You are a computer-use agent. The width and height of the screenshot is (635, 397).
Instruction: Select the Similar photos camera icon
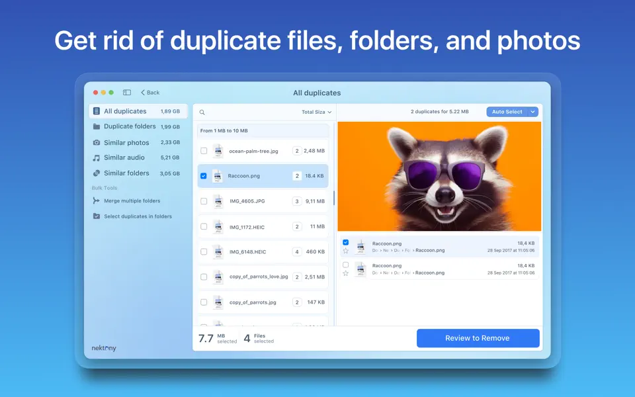click(97, 142)
